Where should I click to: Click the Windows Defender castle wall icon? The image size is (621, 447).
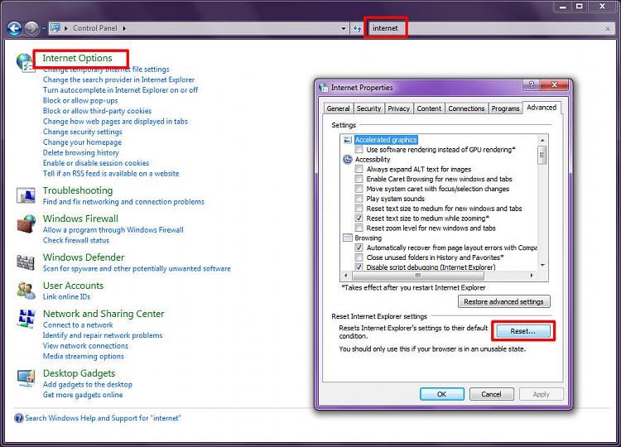[26, 262]
